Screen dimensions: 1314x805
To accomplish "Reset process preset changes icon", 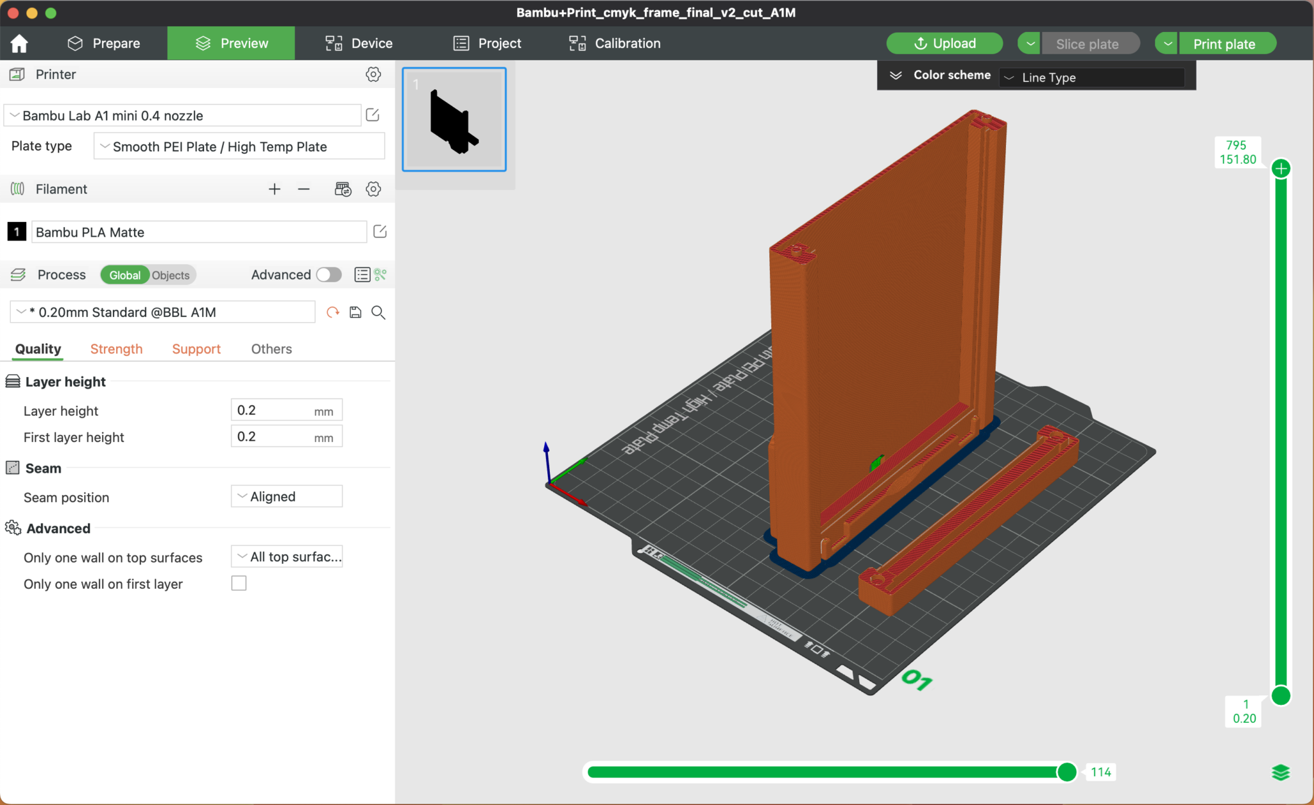I will click(x=332, y=312).
